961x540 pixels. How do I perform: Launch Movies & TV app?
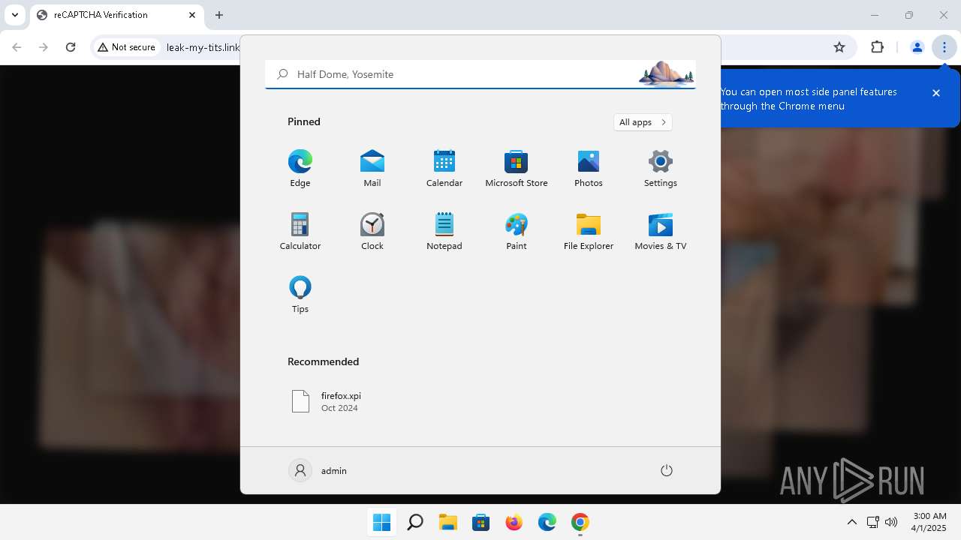661,232
